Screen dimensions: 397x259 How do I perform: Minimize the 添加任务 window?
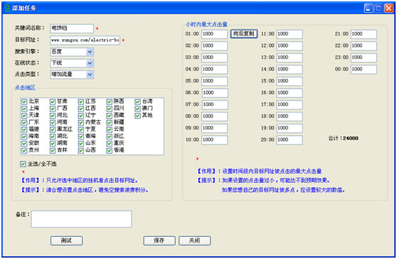click(369, 9)
